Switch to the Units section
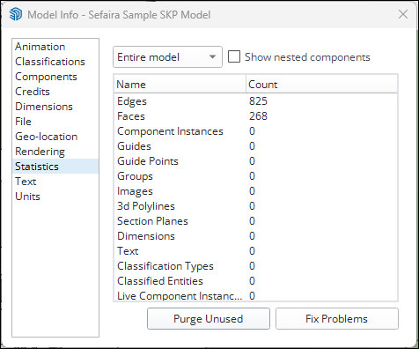419x349 pixels. [x=55, y=197]
